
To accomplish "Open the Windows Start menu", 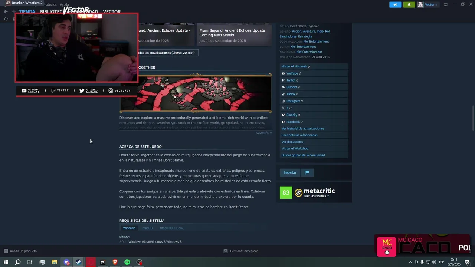I will (x=6, y=262).
